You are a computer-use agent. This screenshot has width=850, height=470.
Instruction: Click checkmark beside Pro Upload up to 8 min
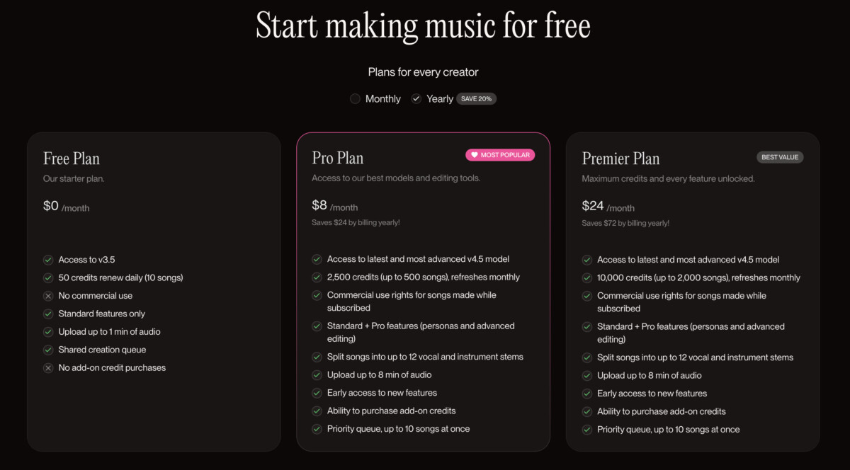point(317,375)
